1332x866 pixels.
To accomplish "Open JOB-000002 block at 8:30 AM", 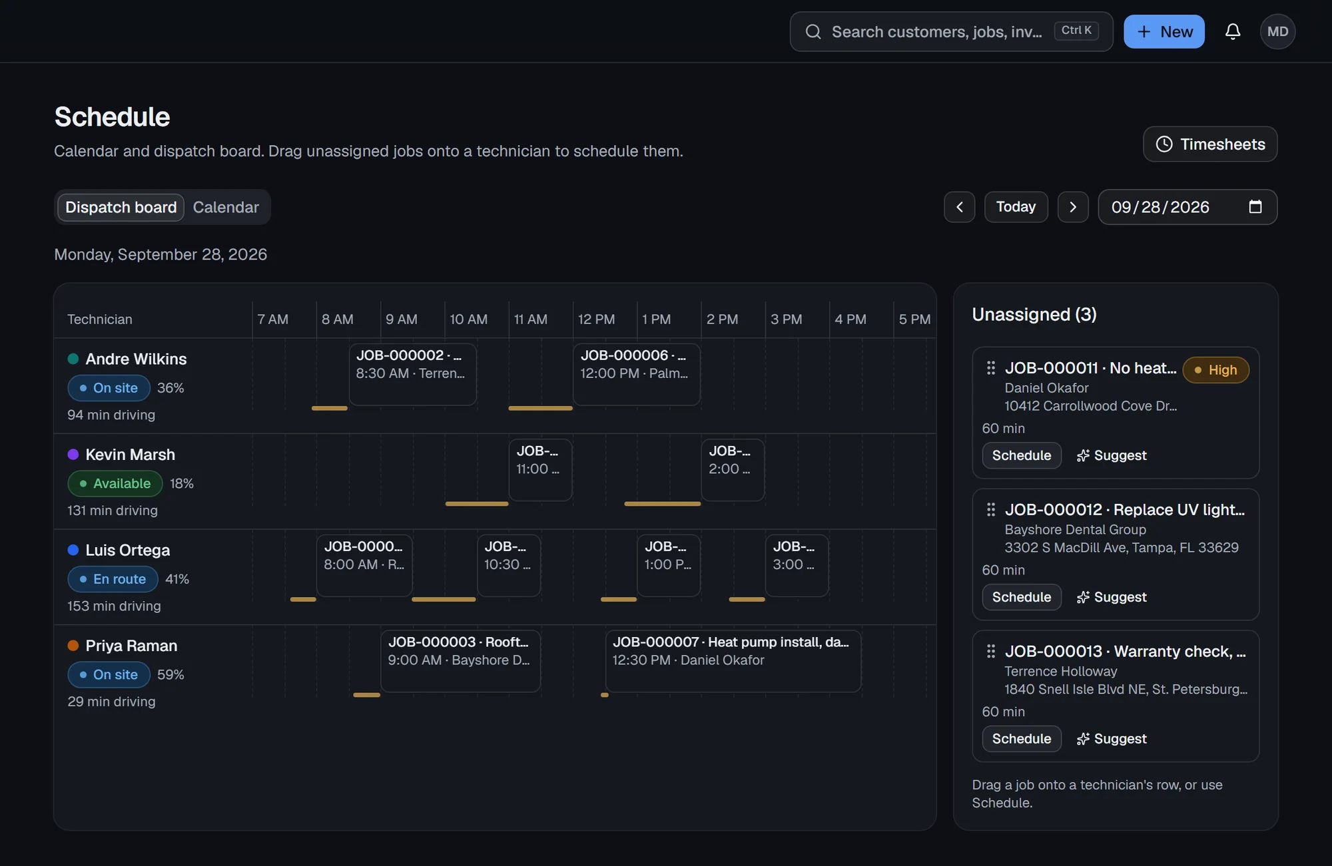I will [x=412, y=374].
